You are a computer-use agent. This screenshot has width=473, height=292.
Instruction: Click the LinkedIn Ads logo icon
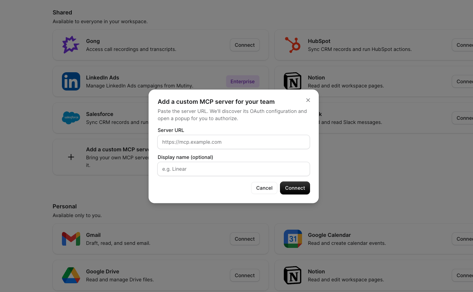(x=71, y=81)
